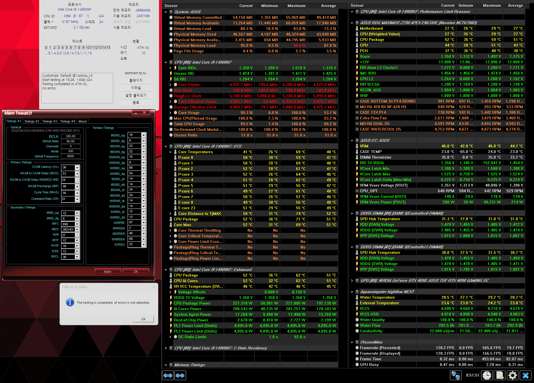Expand the Core VIDs row
The width and height of the screenshot is (534, 383).
(x=170, y=68)
